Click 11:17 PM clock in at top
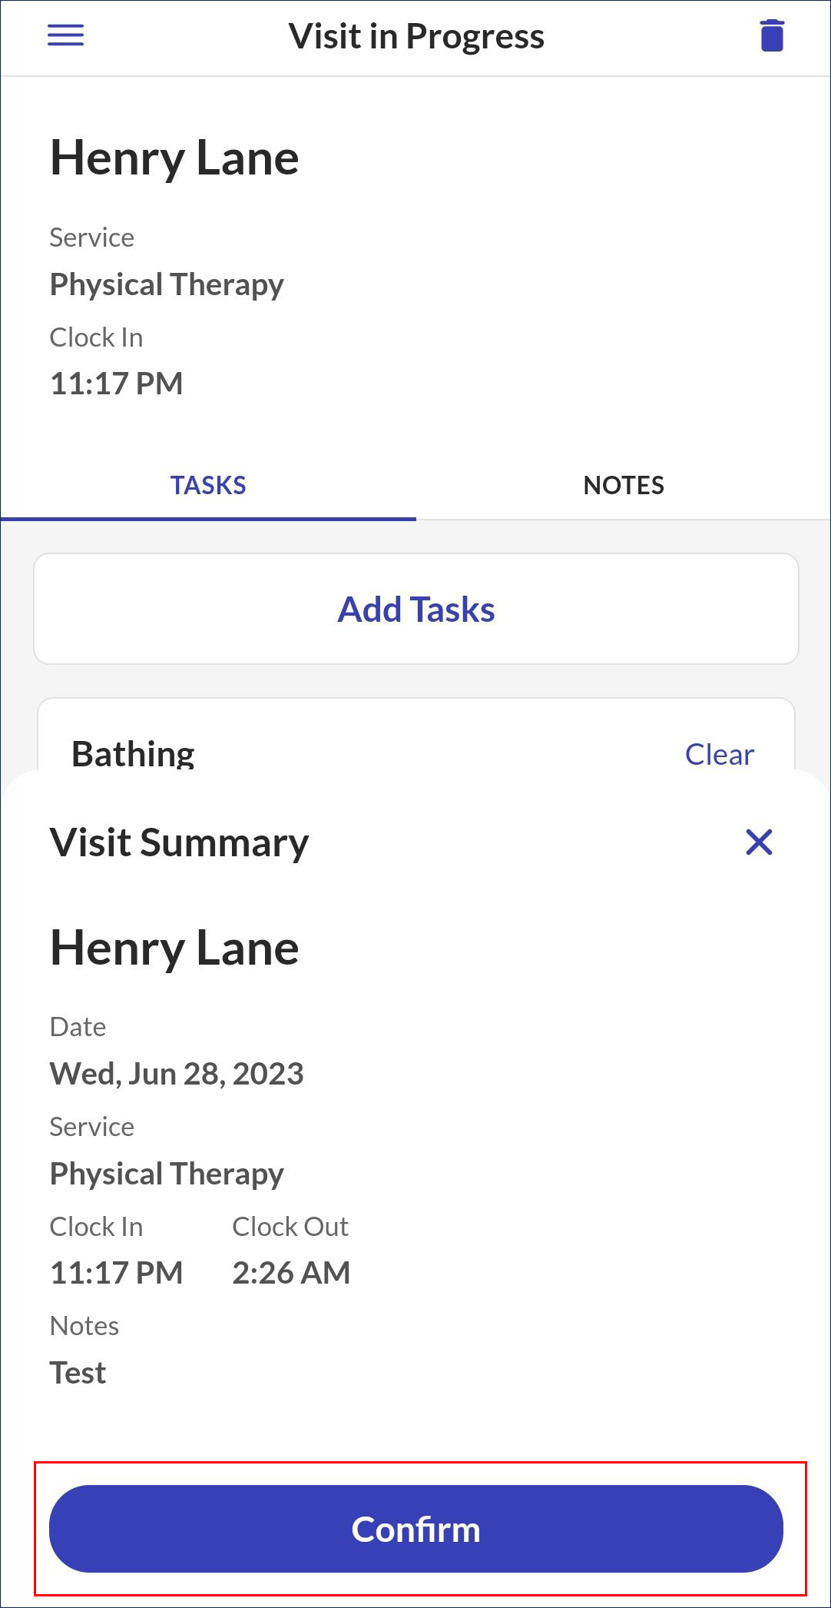 116,384
